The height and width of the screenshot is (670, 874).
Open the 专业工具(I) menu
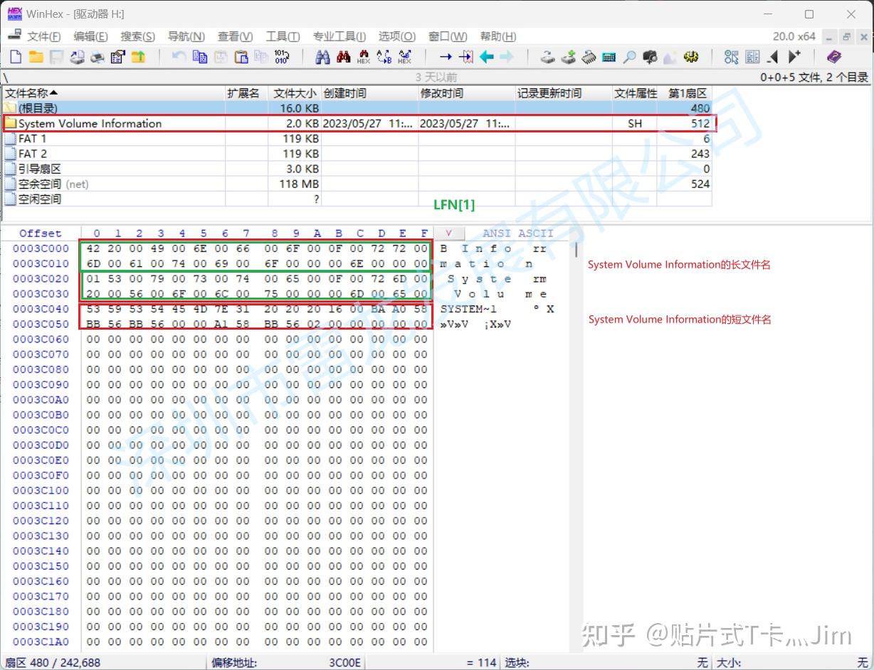pos(339,36)
